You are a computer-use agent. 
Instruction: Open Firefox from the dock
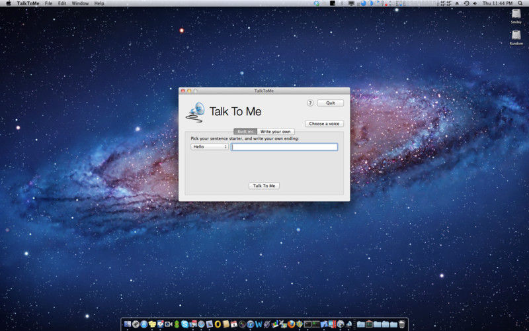tap(292, 324)
